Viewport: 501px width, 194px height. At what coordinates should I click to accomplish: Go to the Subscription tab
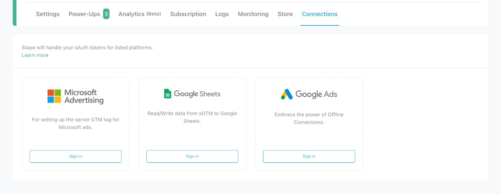click(188, 14)
